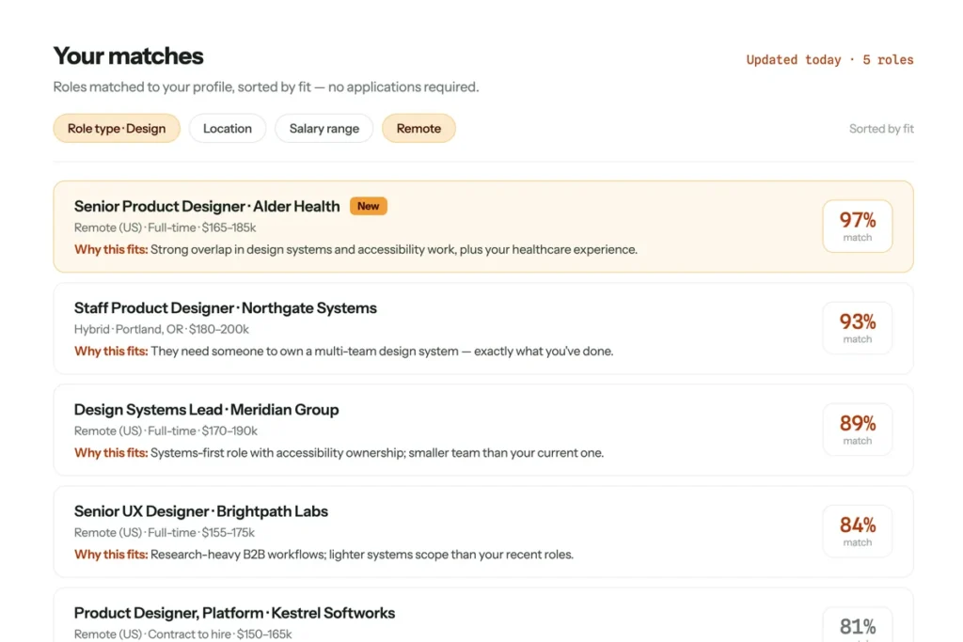Click Hybrid · Portland, OR · $180–200k details
This screenshot has height=642, width=963.
tap(162, 329)
